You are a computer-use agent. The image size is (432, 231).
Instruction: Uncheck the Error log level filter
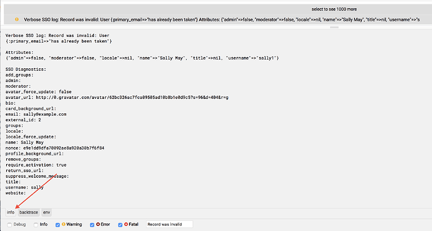tap(92, 225)
